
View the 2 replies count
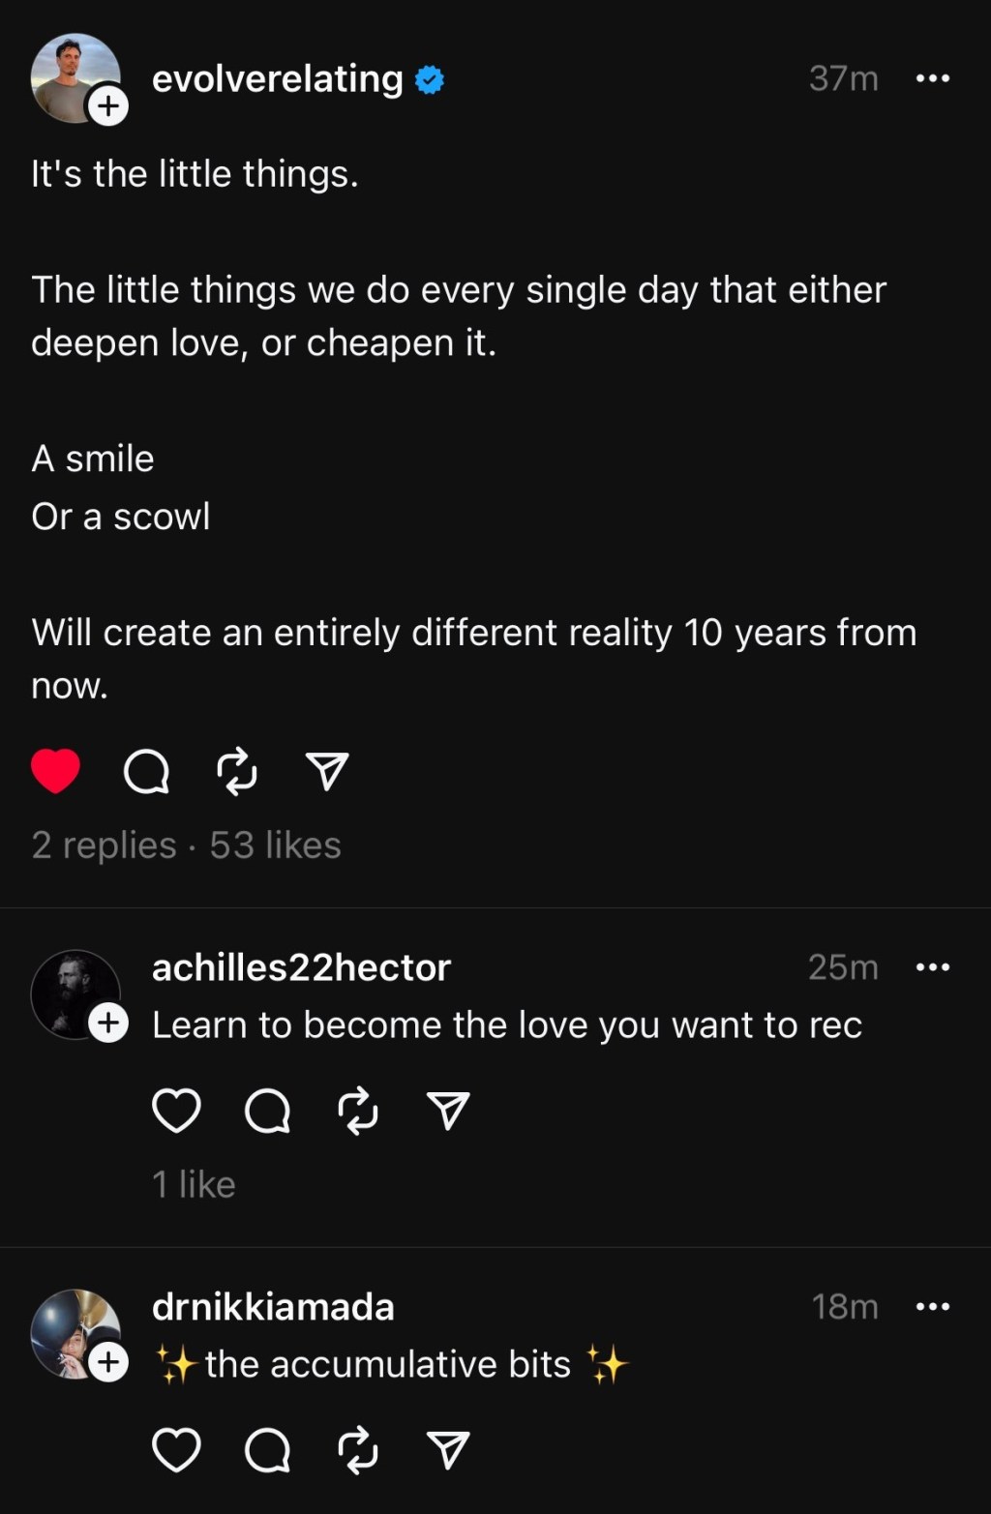[104, 845]
